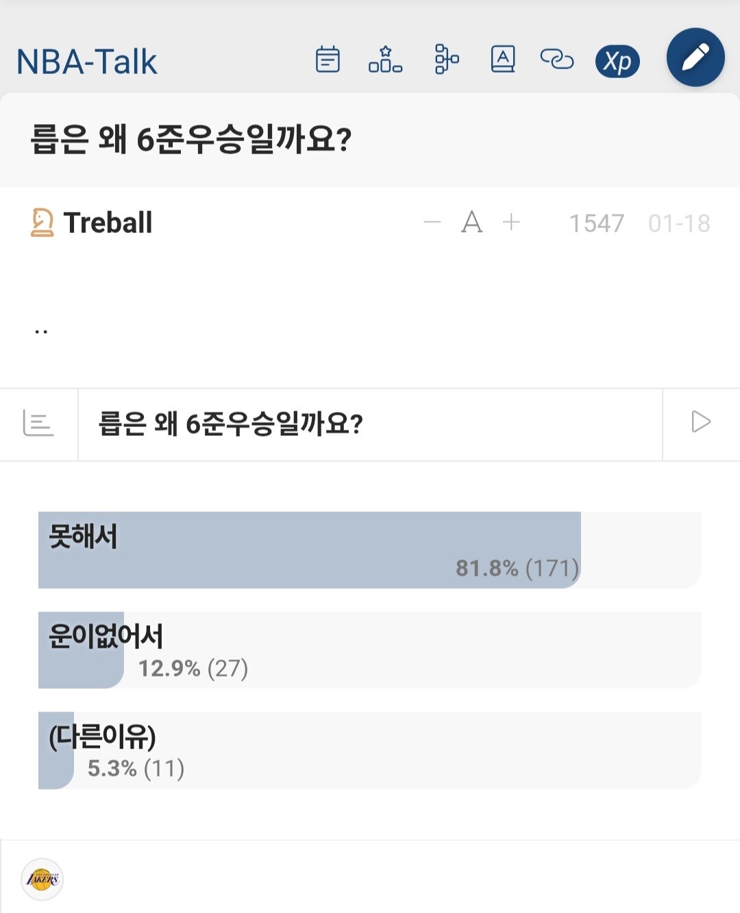
Task: Open the tournament bracket icon
Action: [446, 60]
